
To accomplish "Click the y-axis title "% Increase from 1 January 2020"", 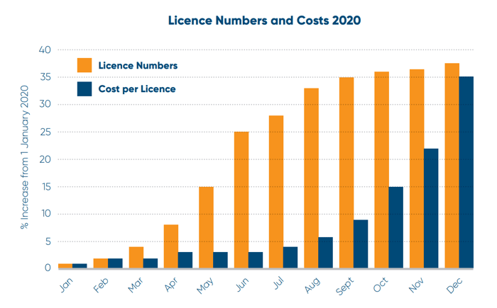I will 25,157.
